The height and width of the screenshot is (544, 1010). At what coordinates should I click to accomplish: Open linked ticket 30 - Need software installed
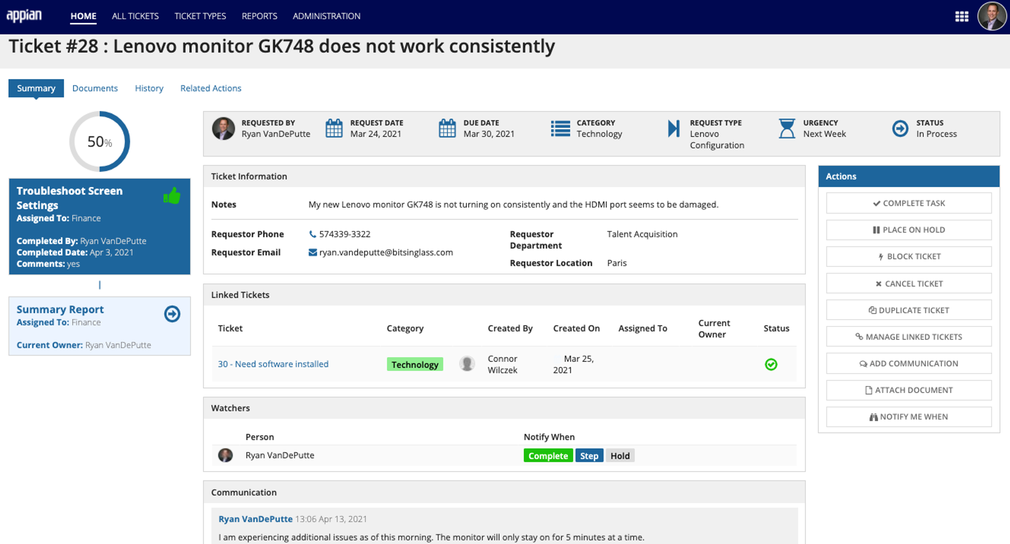pyautogui.click(x=273, y=364)
